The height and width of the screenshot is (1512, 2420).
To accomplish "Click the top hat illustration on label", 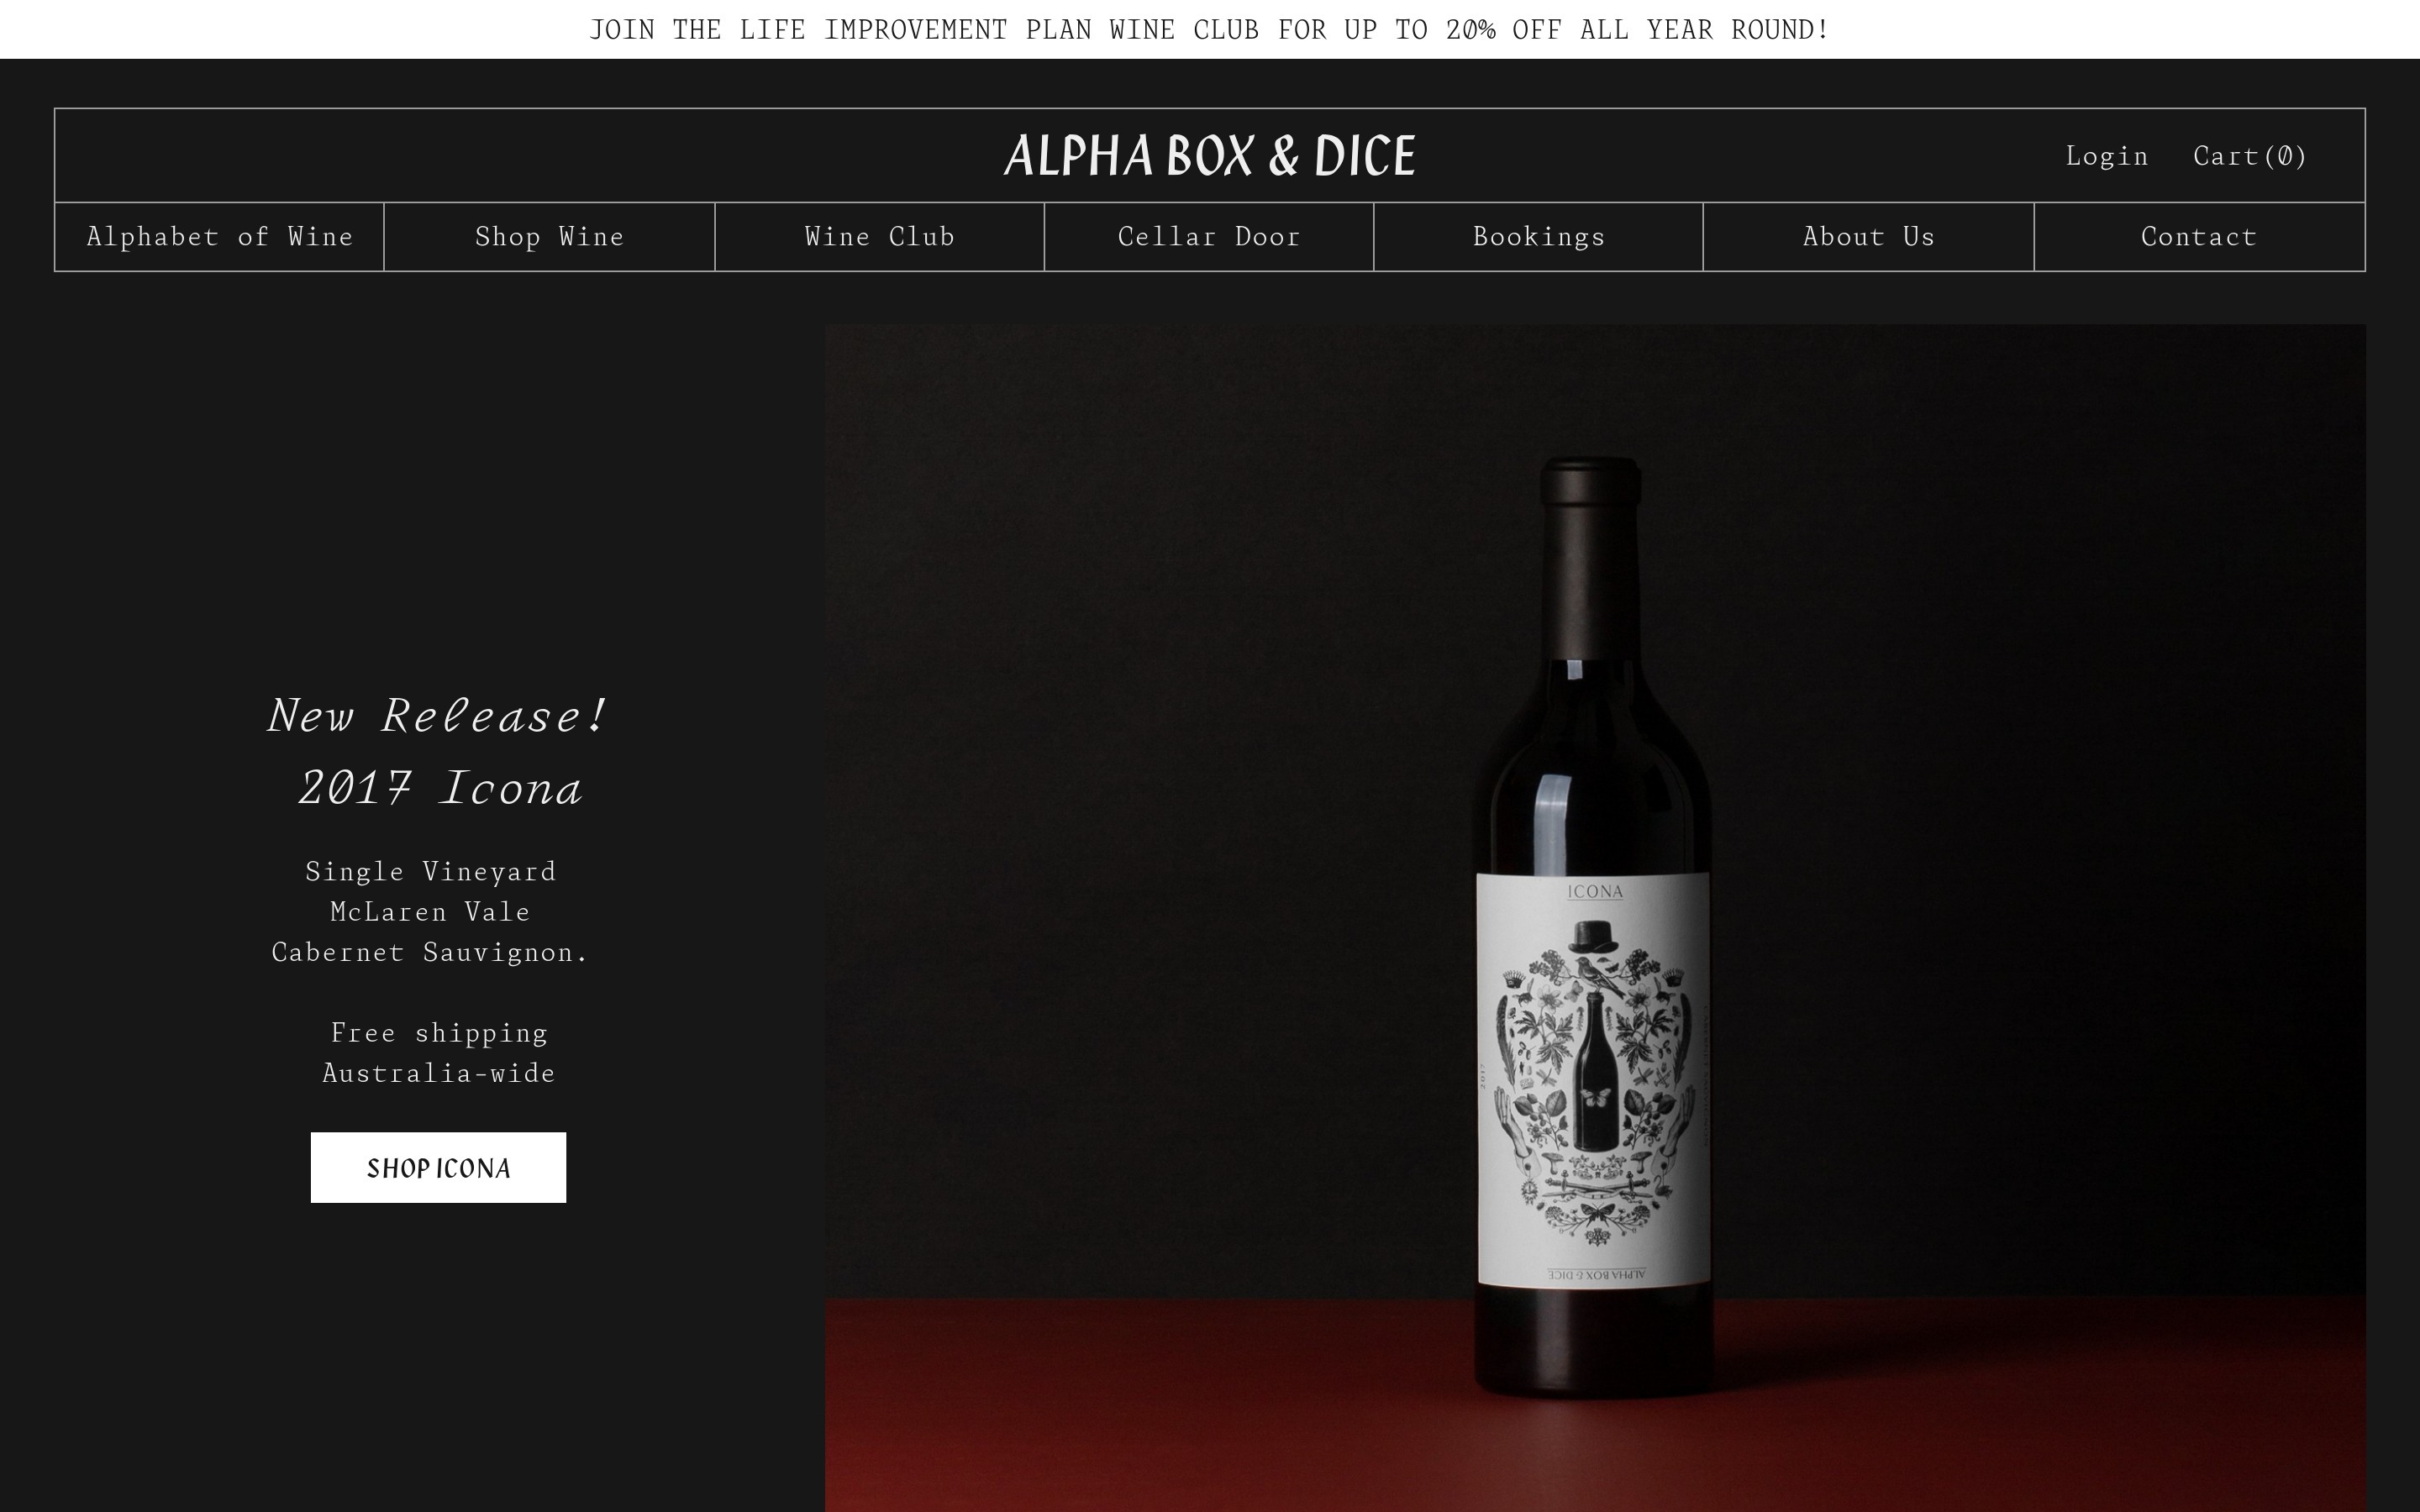I will click(x=1593, y=937).
